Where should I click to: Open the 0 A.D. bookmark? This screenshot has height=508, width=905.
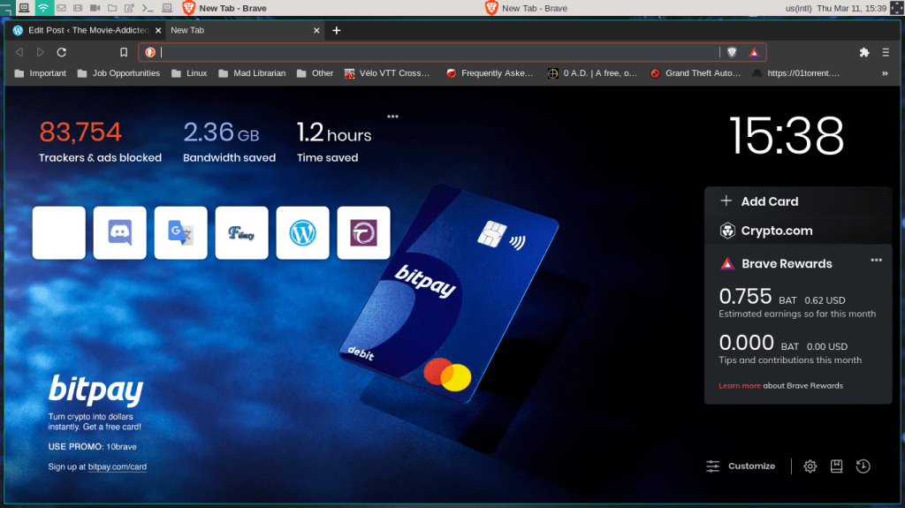point(593,73)
